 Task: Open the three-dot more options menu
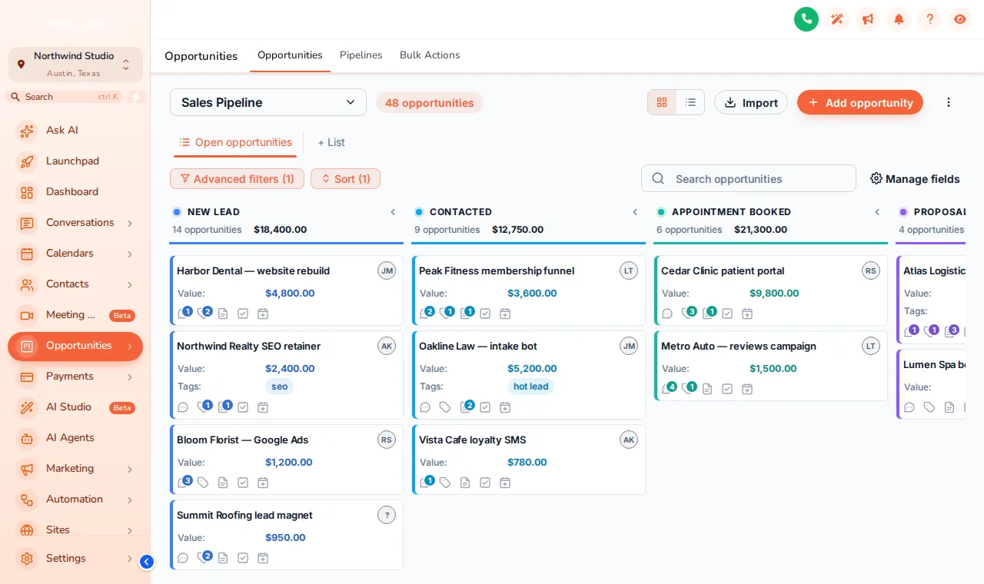949,102
